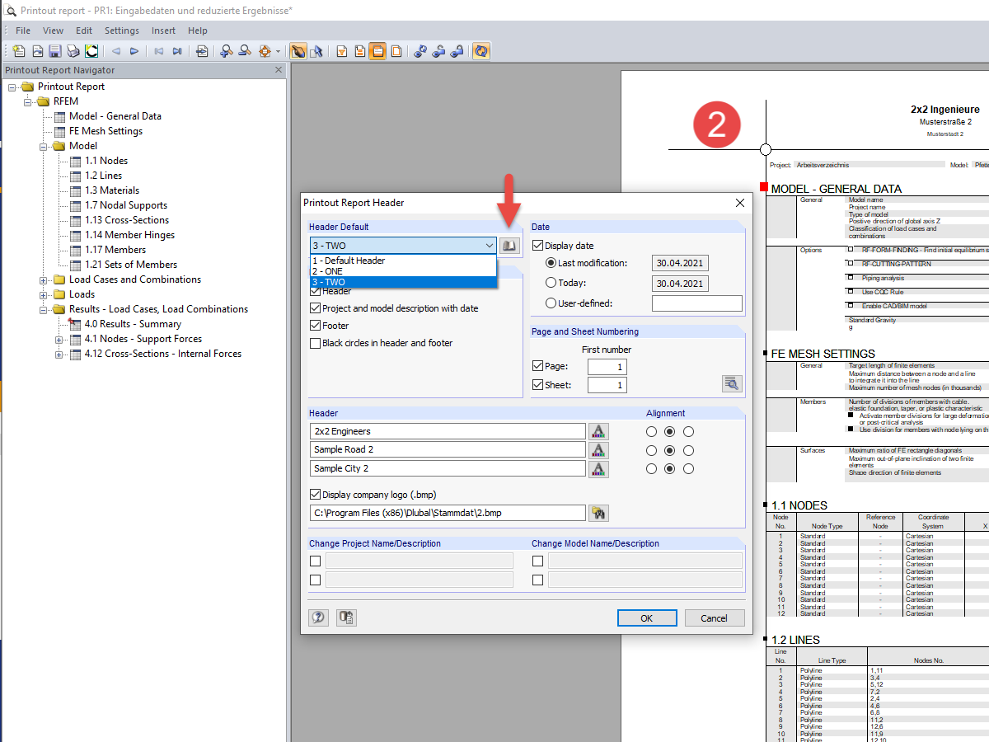Click the save icon in toolbar

click(x=55, y=51)
